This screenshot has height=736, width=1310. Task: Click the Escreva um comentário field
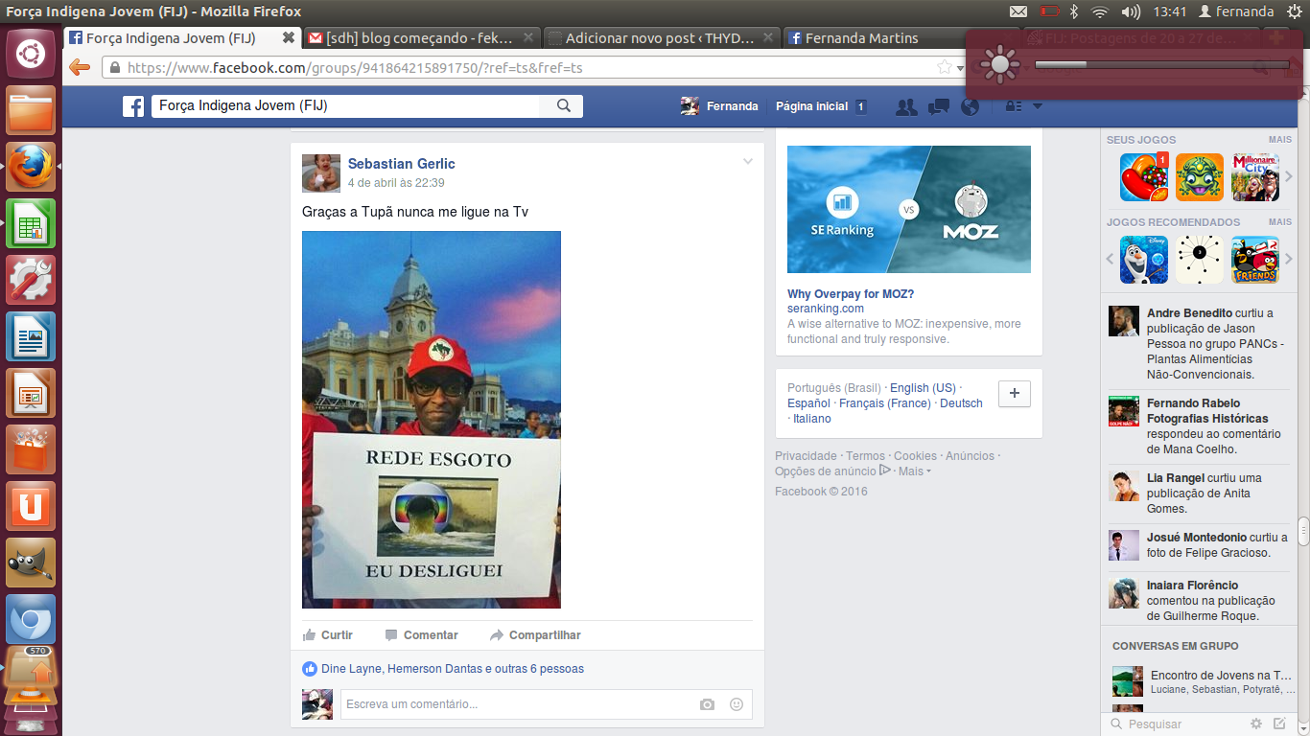point(547,704)
